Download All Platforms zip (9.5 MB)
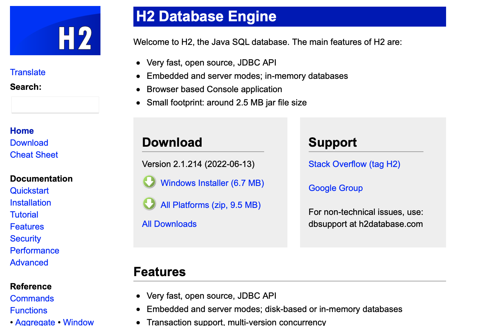485x326 pixels. pyautogui.click(x=211, y=205)
